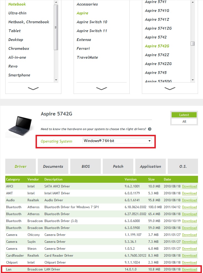Open the BIOS tab
The image size is (203, 273).
[x=86, y=166]
